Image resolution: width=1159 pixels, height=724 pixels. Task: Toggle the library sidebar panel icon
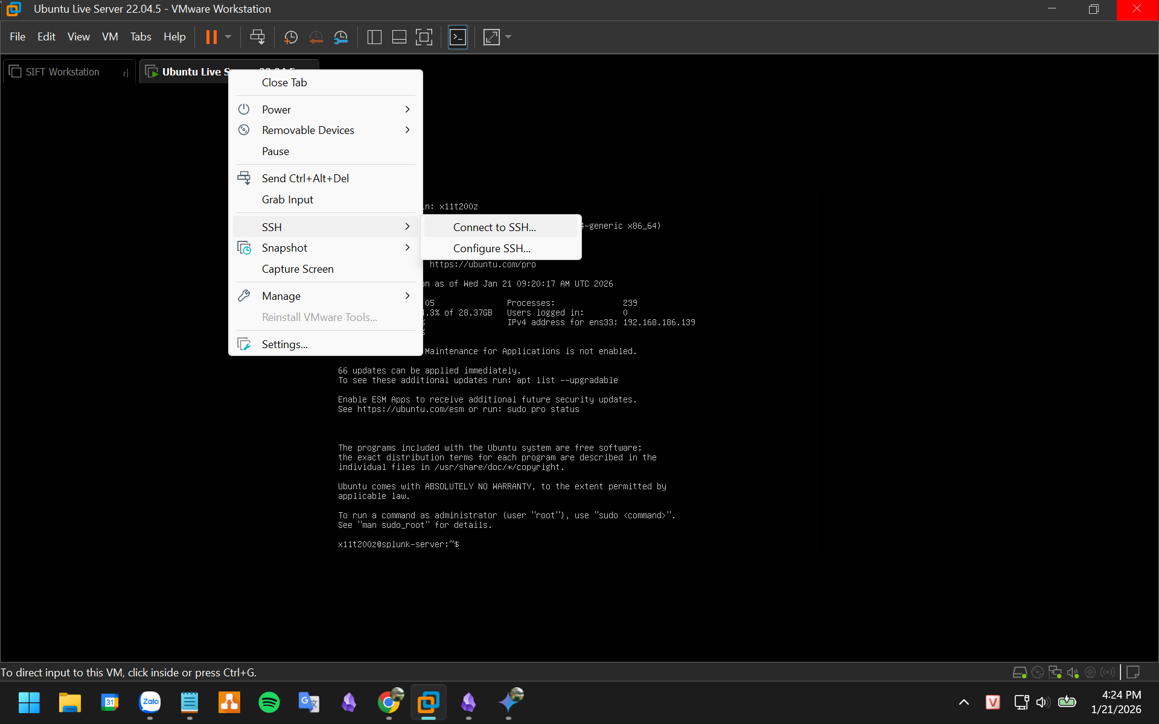374,37
